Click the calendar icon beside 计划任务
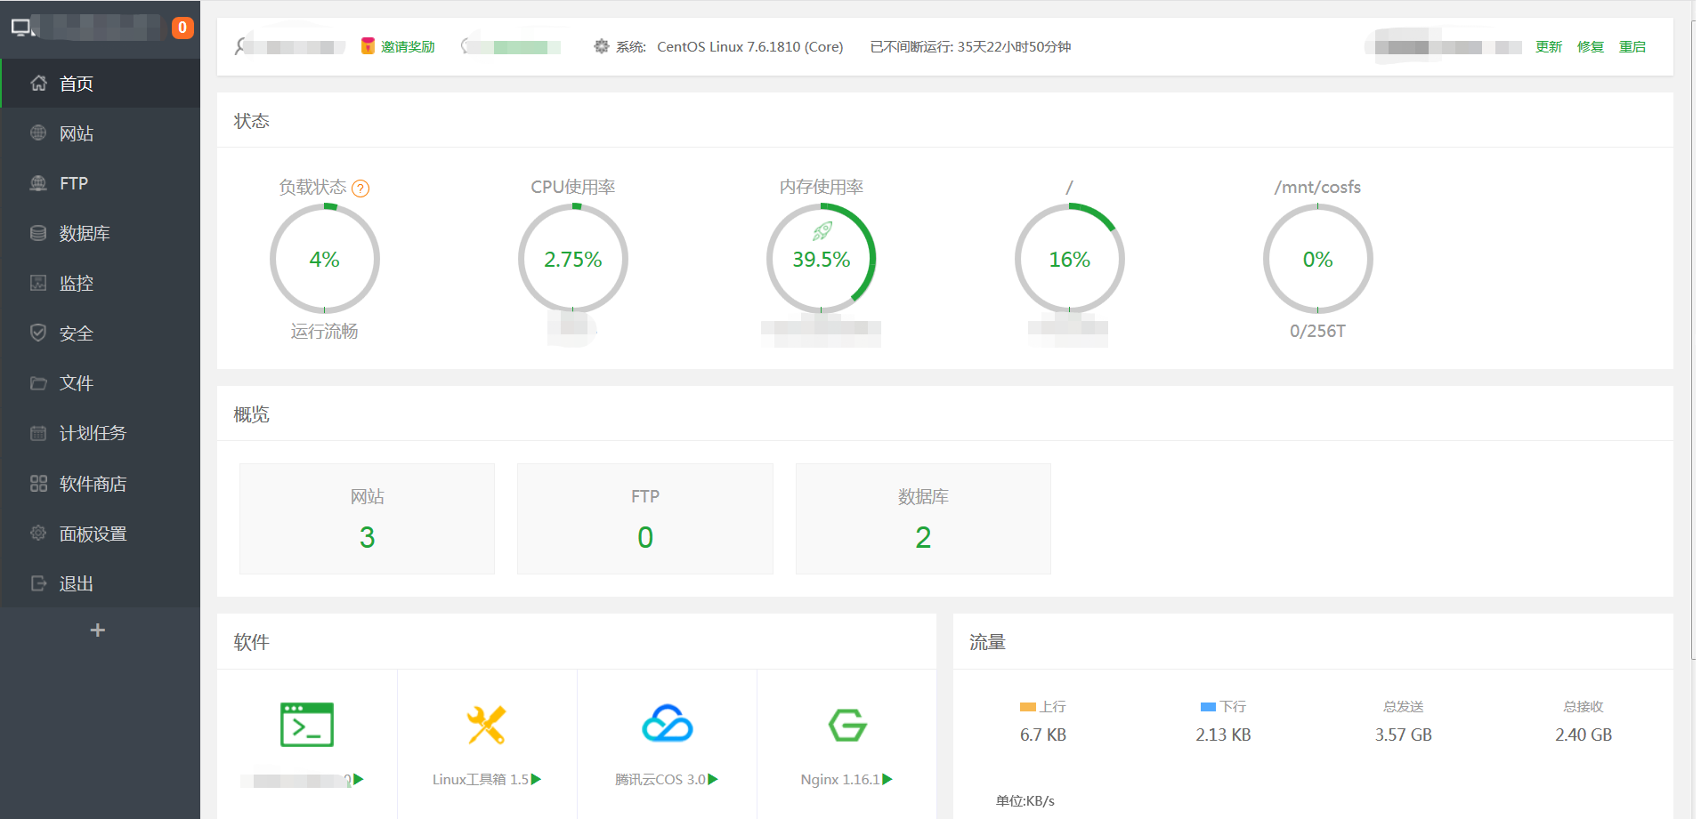This screenshot has width=1701, height=819. pos(38,433)
